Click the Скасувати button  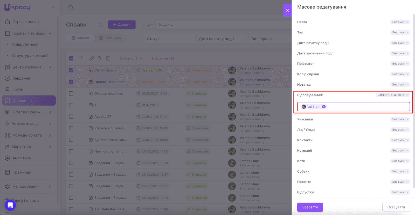pyautogui.click(x=396, y=207)
